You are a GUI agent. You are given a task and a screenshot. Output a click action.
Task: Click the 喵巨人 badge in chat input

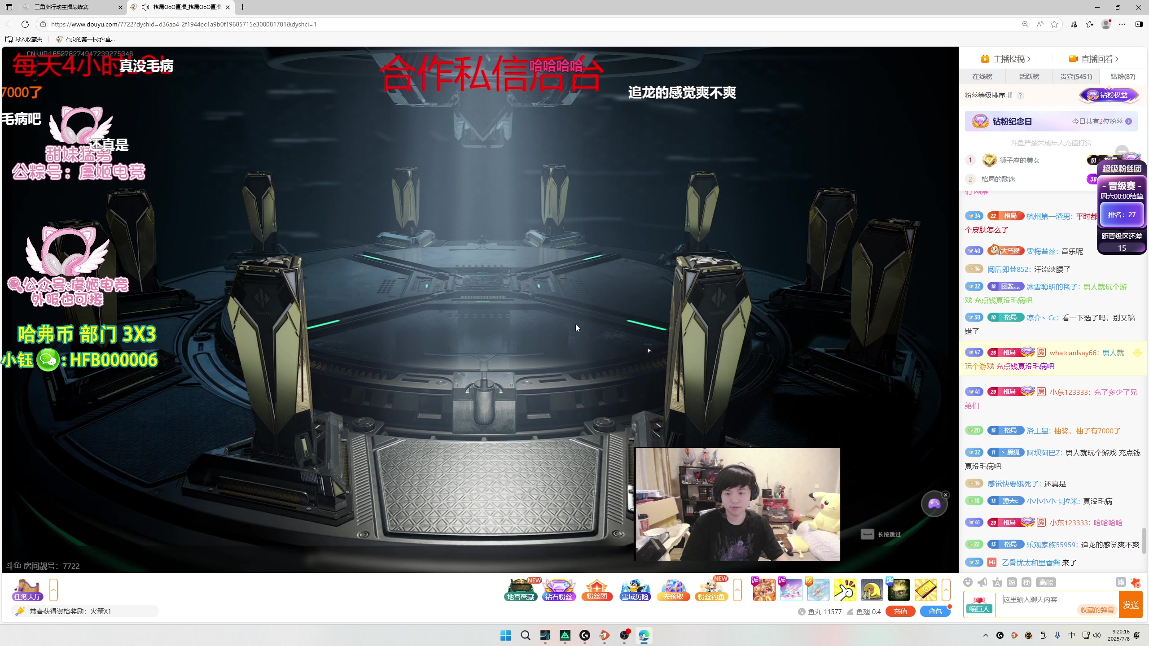tap(979, 605)
